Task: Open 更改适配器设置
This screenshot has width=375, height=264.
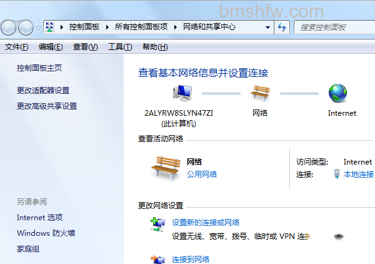Action: pos(43,91)
